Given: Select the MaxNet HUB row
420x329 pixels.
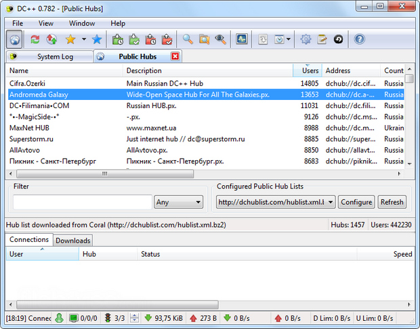Looking at the screenshot, I should [206, 128].
